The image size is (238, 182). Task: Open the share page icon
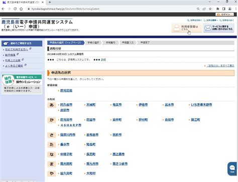[x=204, y=9]
